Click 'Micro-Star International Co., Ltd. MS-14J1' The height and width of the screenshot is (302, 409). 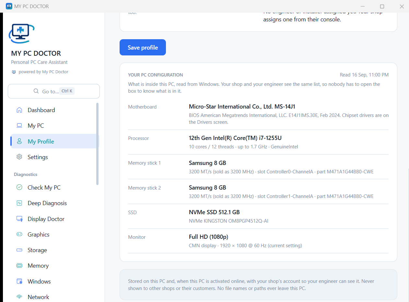click(x=242, y=107)
